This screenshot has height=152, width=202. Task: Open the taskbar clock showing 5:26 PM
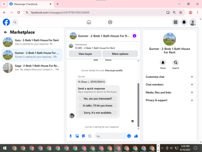(x=185, y=148)
